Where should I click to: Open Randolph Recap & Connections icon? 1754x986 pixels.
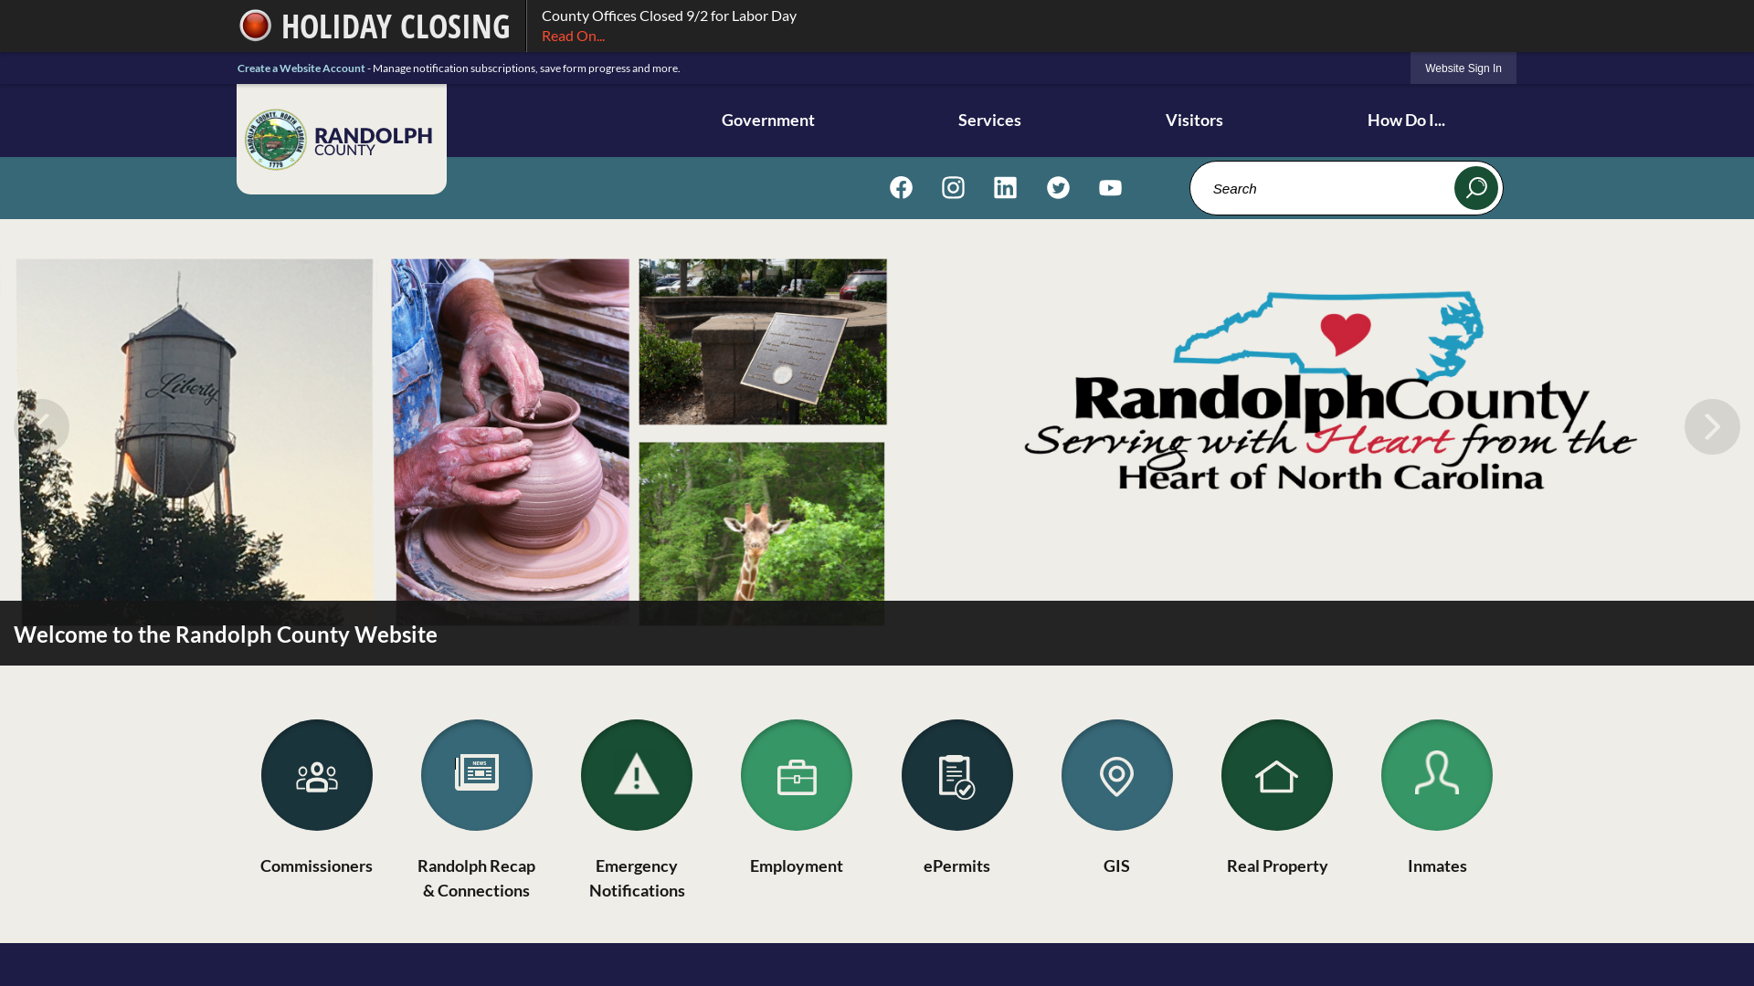[x=476, y=774]
